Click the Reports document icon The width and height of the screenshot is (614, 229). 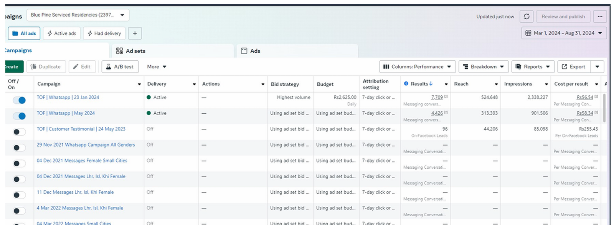518,66
